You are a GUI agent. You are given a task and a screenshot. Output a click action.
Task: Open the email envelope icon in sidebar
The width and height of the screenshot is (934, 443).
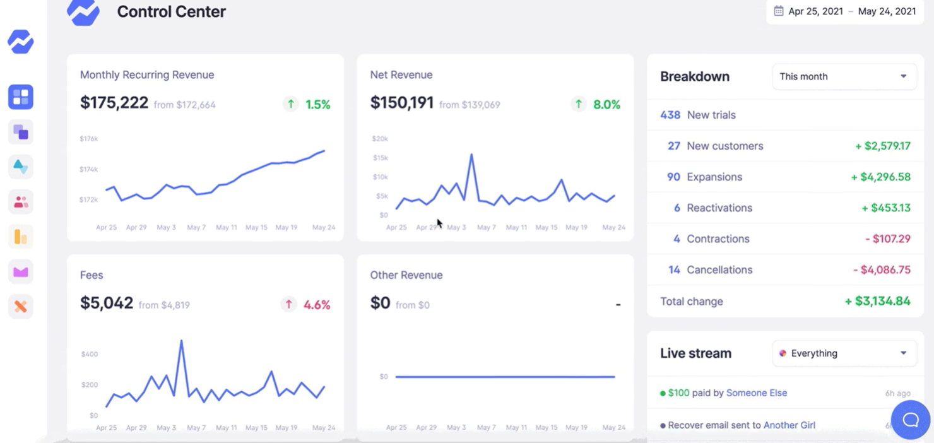click(20, 271)
